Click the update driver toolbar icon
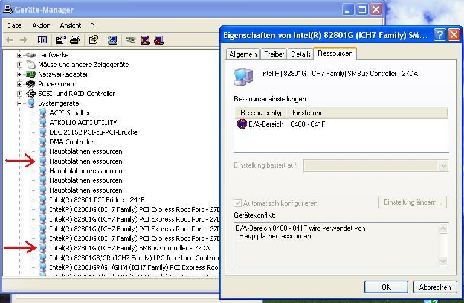 (130, 40)
